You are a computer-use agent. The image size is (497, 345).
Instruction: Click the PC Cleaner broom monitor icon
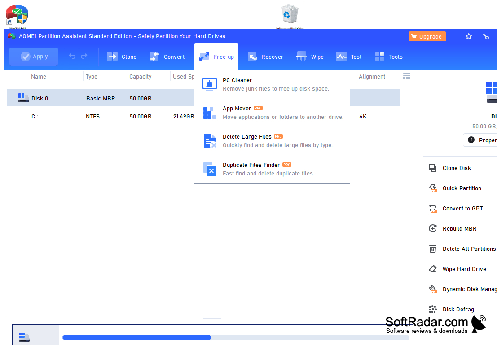point(210,84)
